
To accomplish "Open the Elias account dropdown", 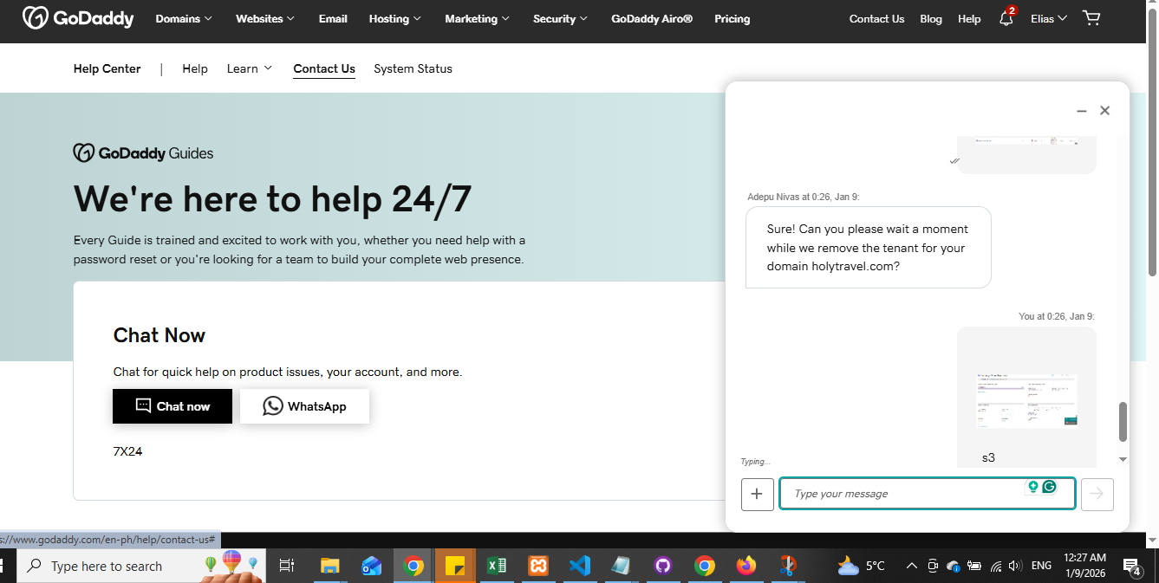I will [x=1048, y=19].
